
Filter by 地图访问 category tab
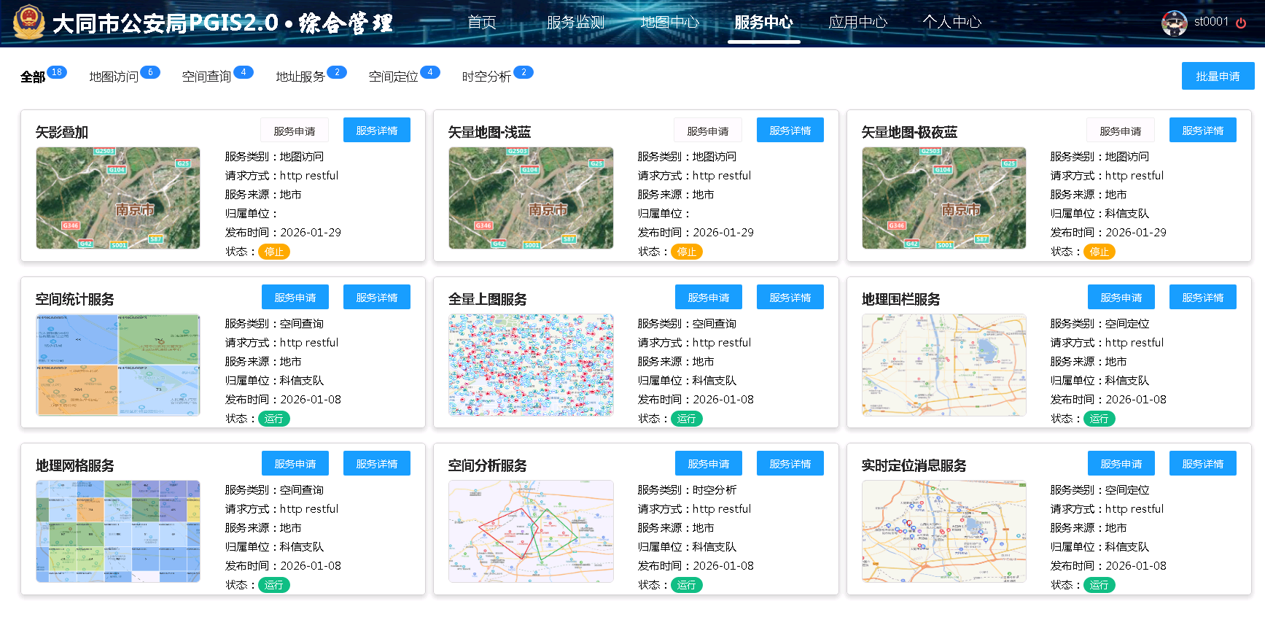(x=114, y=77)
